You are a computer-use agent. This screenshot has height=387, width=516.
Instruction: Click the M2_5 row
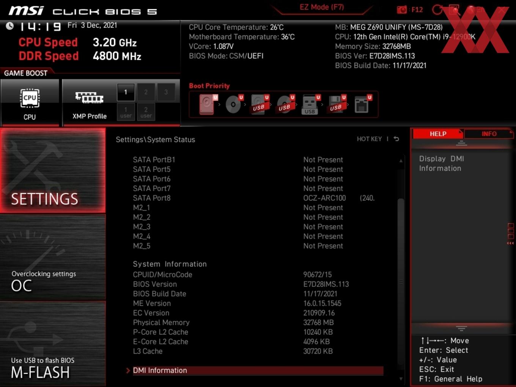click(238, 246)
